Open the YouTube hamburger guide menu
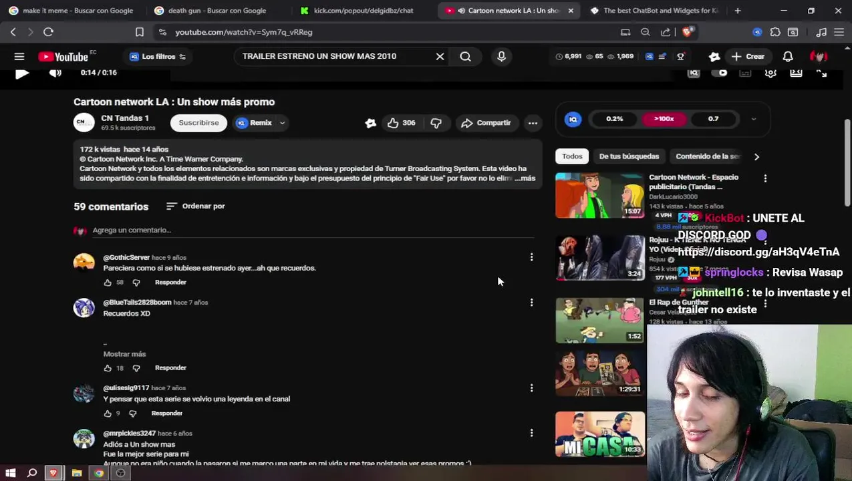The image size is (852, 481). point(19,57)
